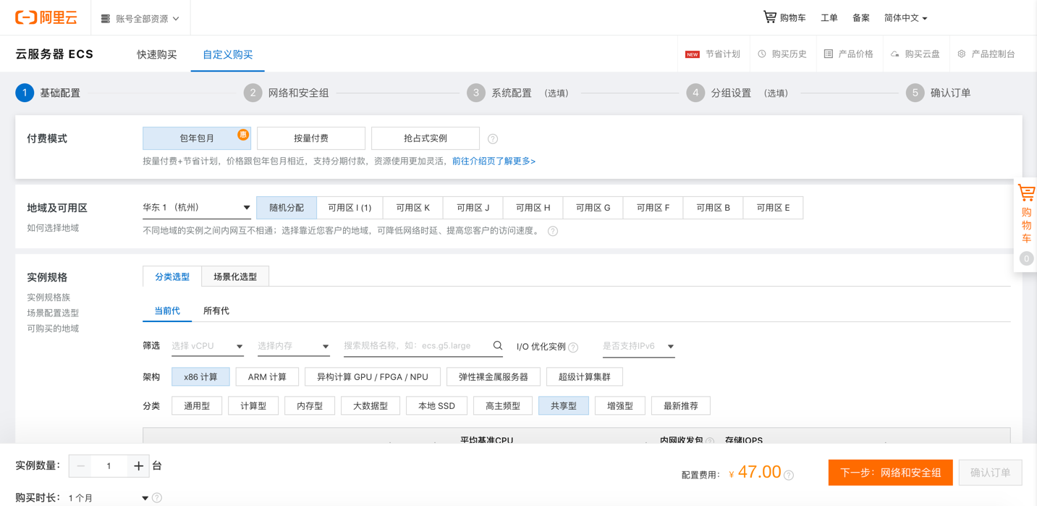
Task: Switch to 自定义购买 tab
Action: click(x=228, y=54)
